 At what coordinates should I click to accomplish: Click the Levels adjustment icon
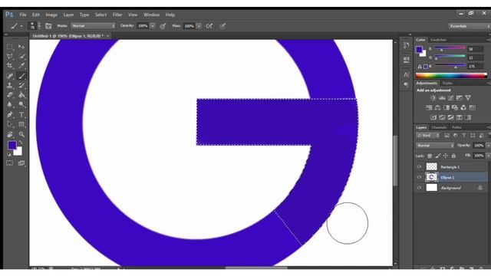[x=442, y=98]
